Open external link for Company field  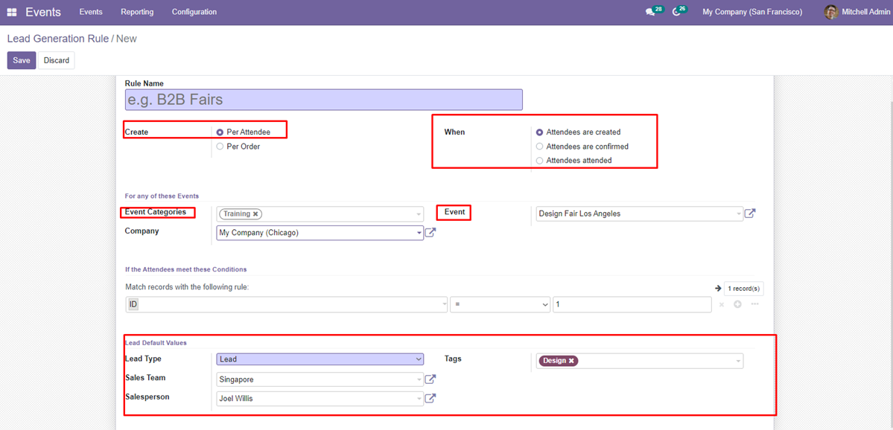coord(430,233)
